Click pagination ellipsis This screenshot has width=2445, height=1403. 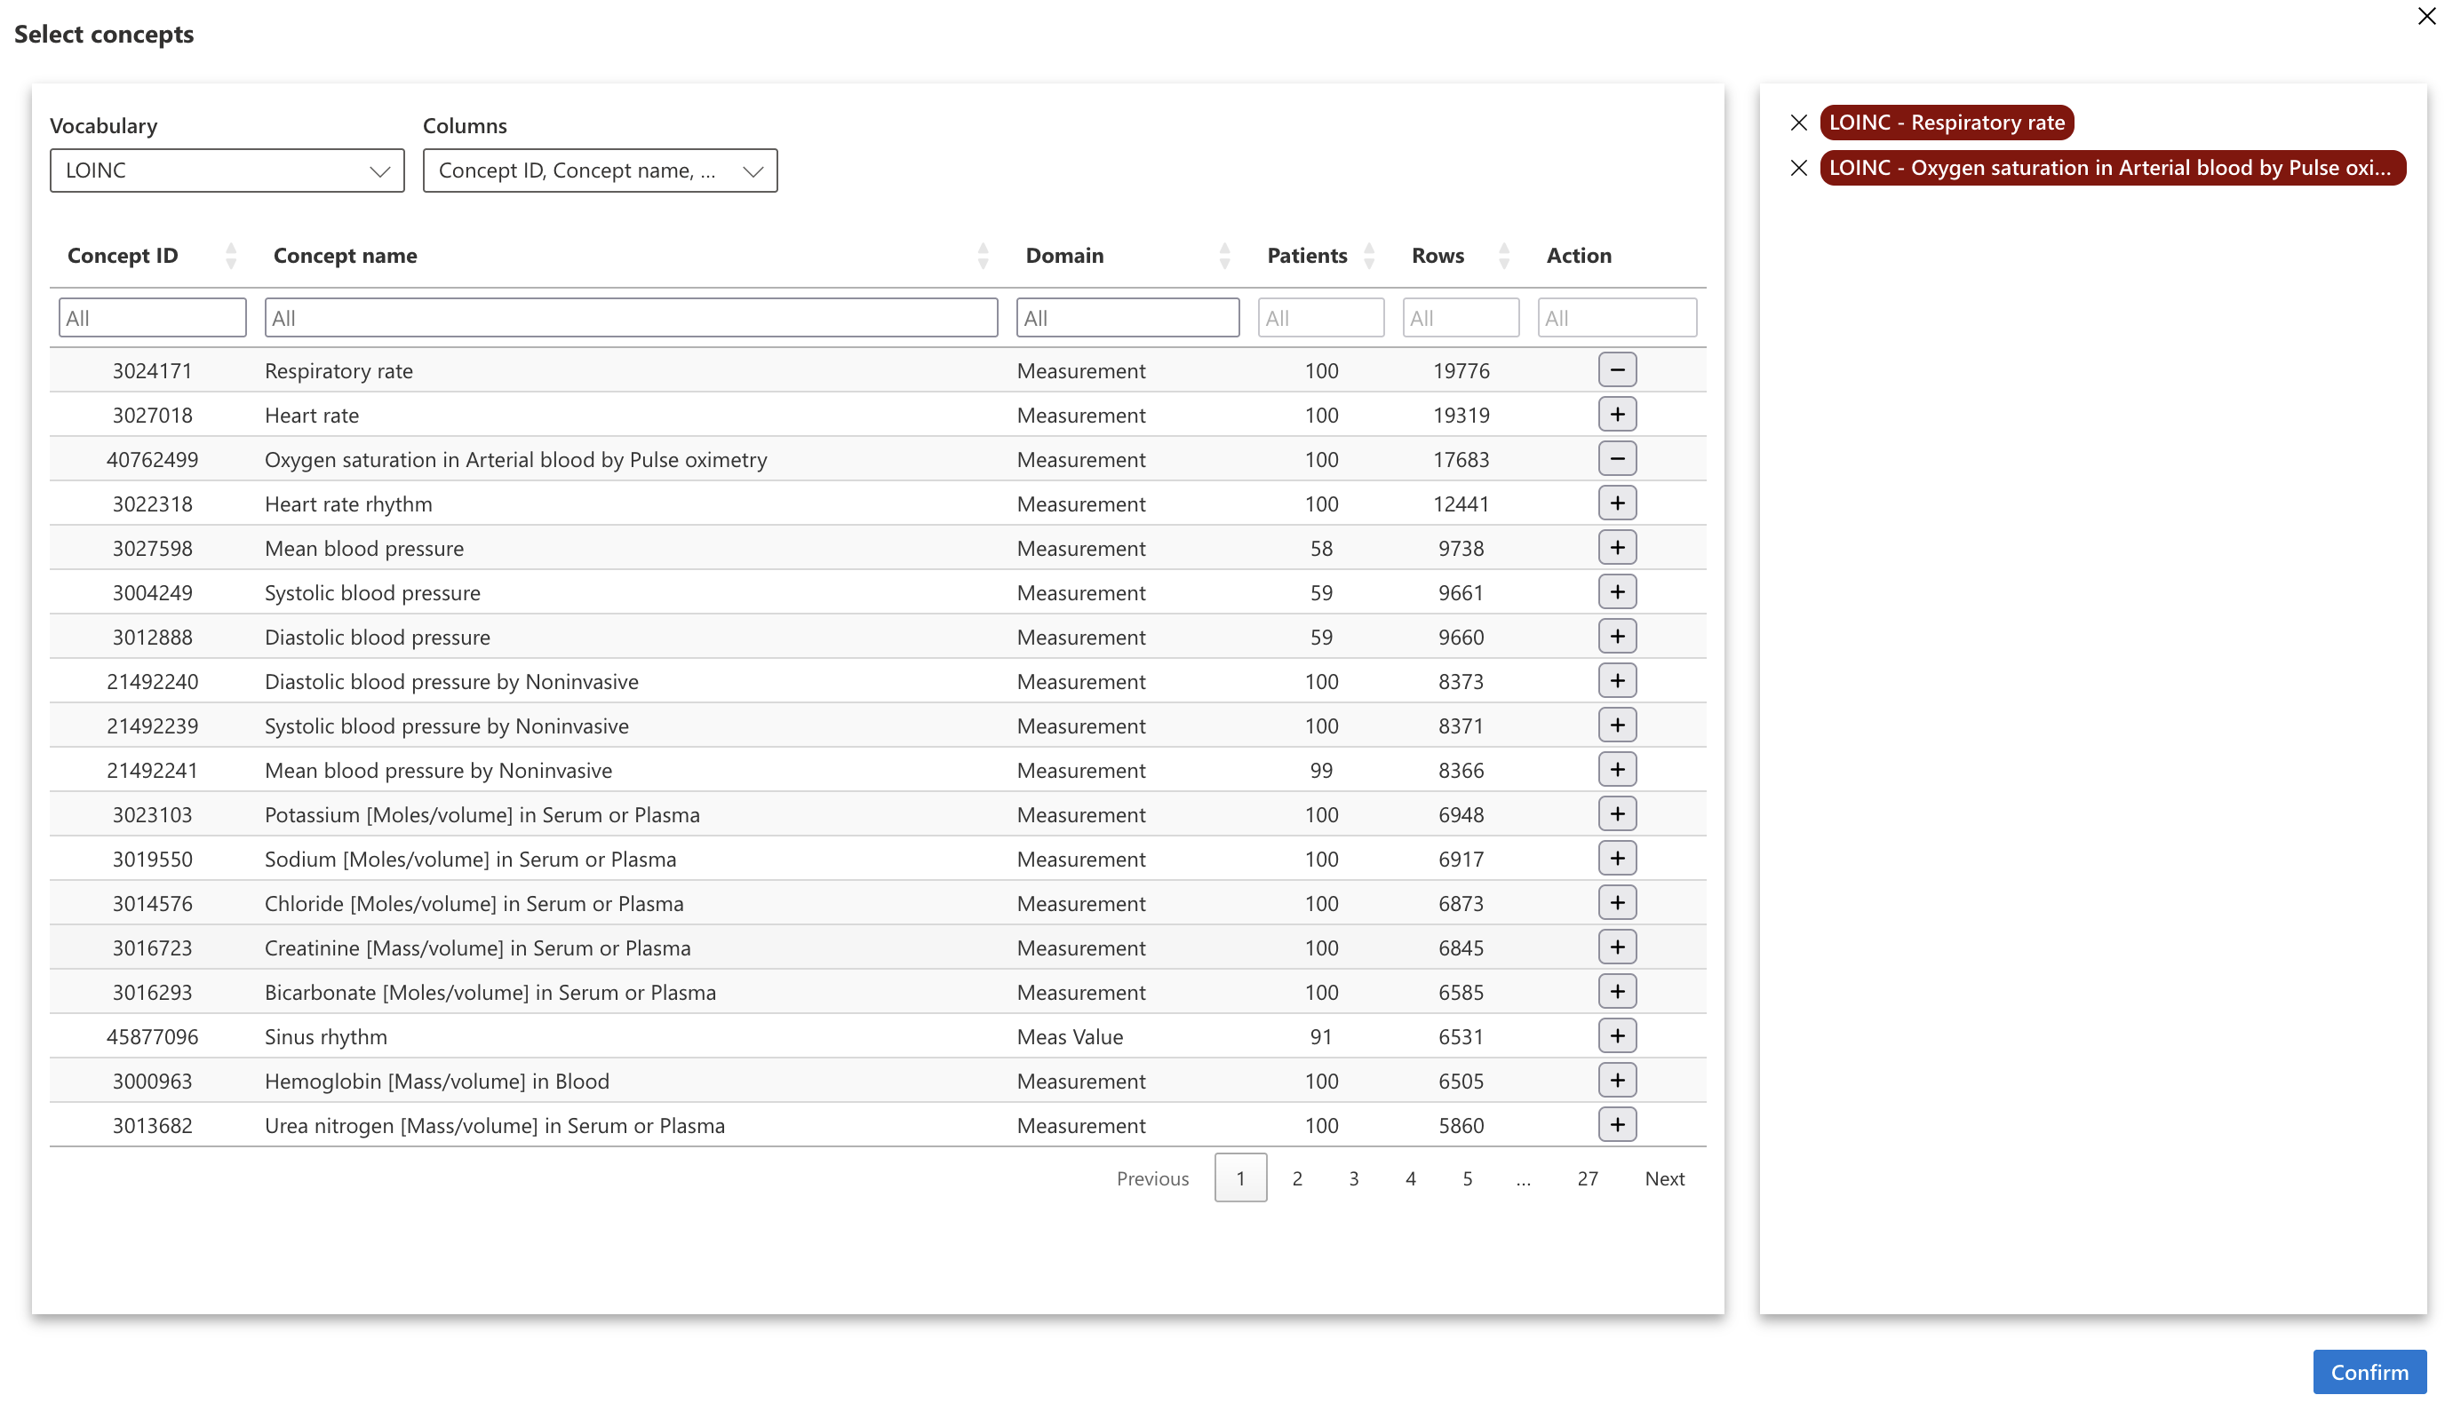1522,1179
